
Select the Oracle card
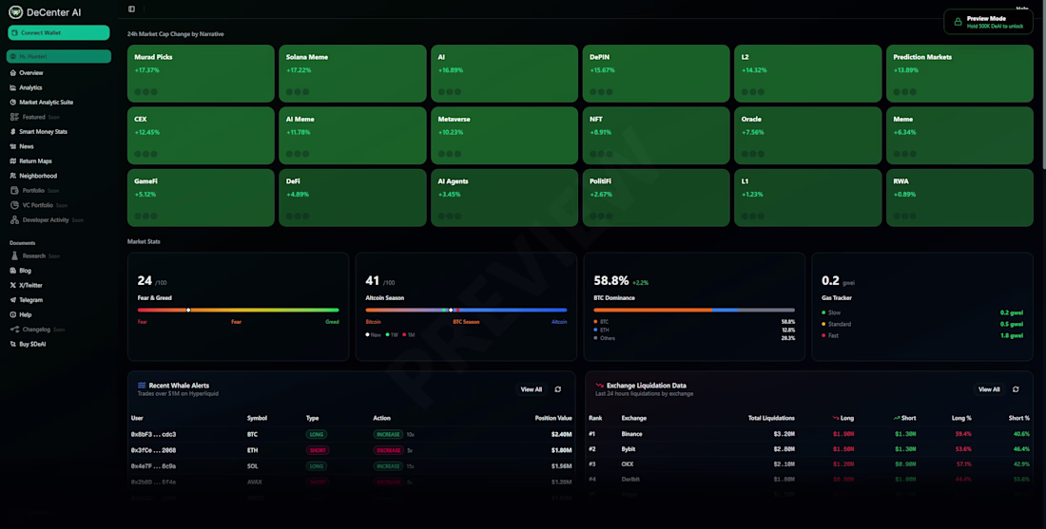[x=808, y=135]
